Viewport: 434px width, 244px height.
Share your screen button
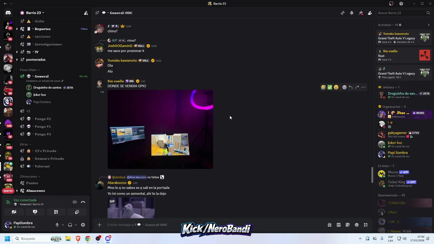[35, 212]
